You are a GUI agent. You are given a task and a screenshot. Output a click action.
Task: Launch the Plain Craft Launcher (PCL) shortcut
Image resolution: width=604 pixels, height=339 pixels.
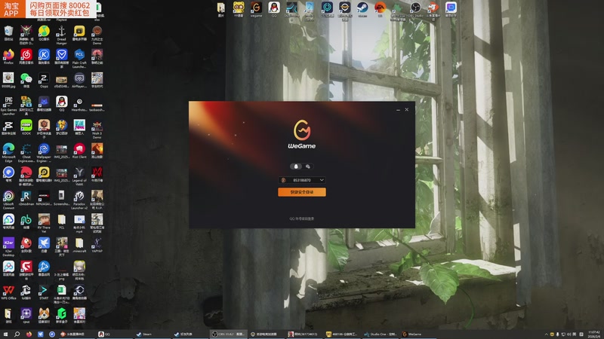79,58
